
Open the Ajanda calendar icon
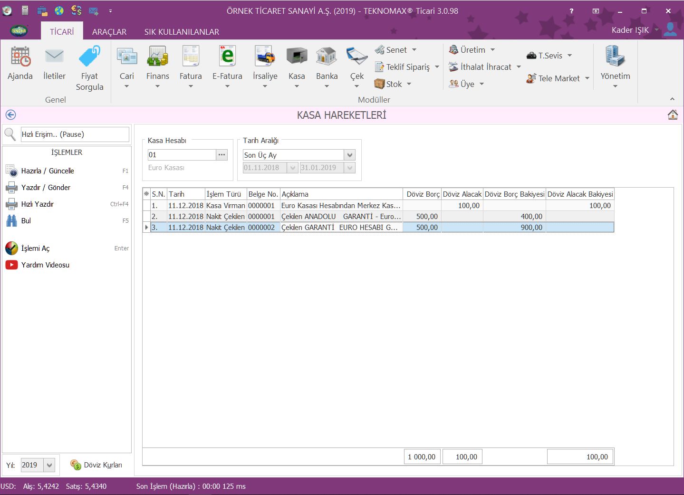pyautogui.click(x=20, y=57)
